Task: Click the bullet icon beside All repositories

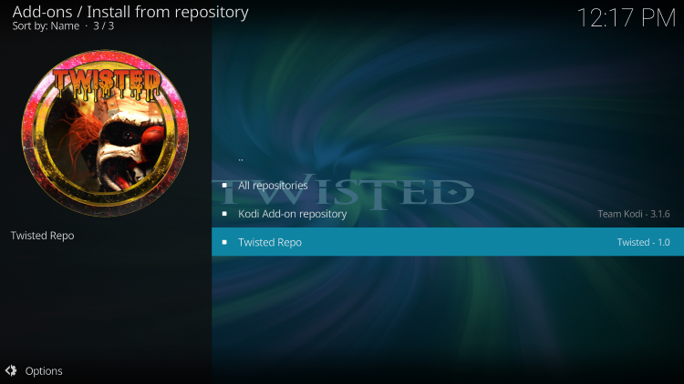Action: [x=224, y=186]
